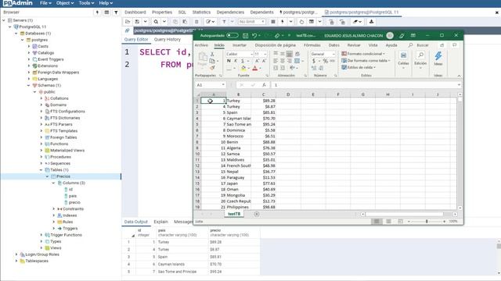Open the Estilos de celda dropdown
This screenshot has height=281, width=501.
(359, 67)
